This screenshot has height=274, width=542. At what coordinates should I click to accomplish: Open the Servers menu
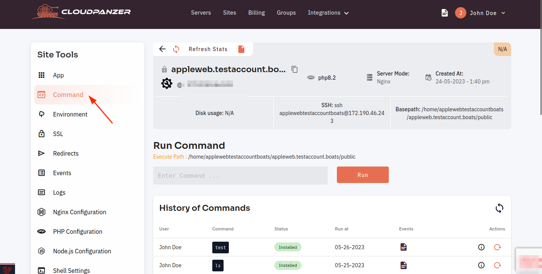201,13
